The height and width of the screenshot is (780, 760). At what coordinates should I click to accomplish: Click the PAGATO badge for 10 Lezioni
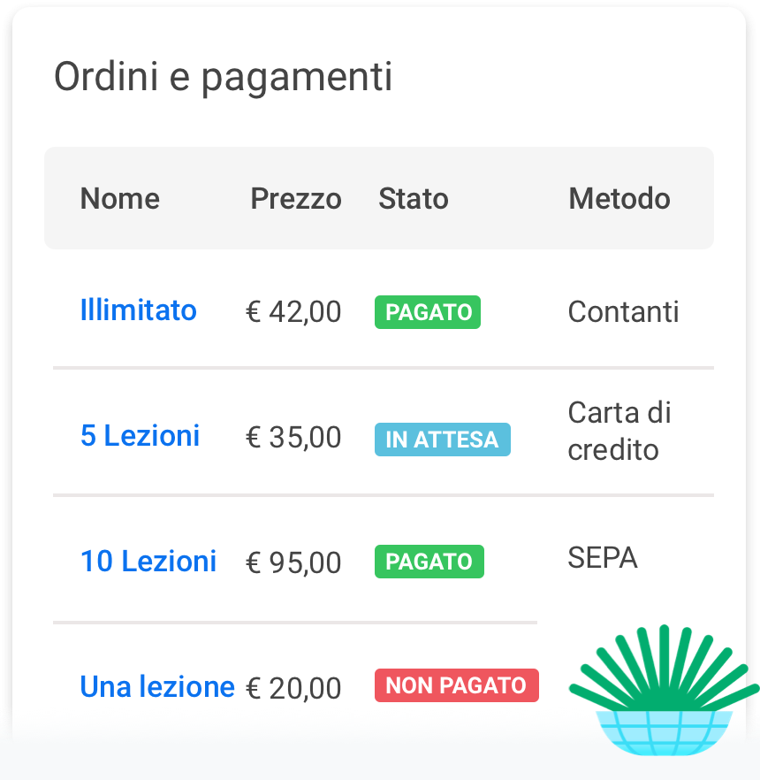tap(429, 562)
